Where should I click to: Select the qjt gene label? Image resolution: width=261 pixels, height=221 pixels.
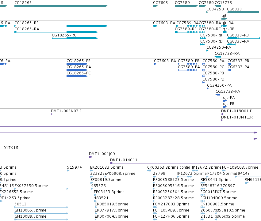pos(224,16)
